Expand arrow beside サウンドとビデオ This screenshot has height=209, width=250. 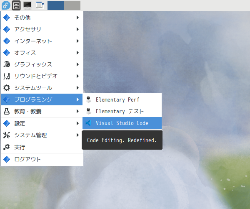click(77, 76)
